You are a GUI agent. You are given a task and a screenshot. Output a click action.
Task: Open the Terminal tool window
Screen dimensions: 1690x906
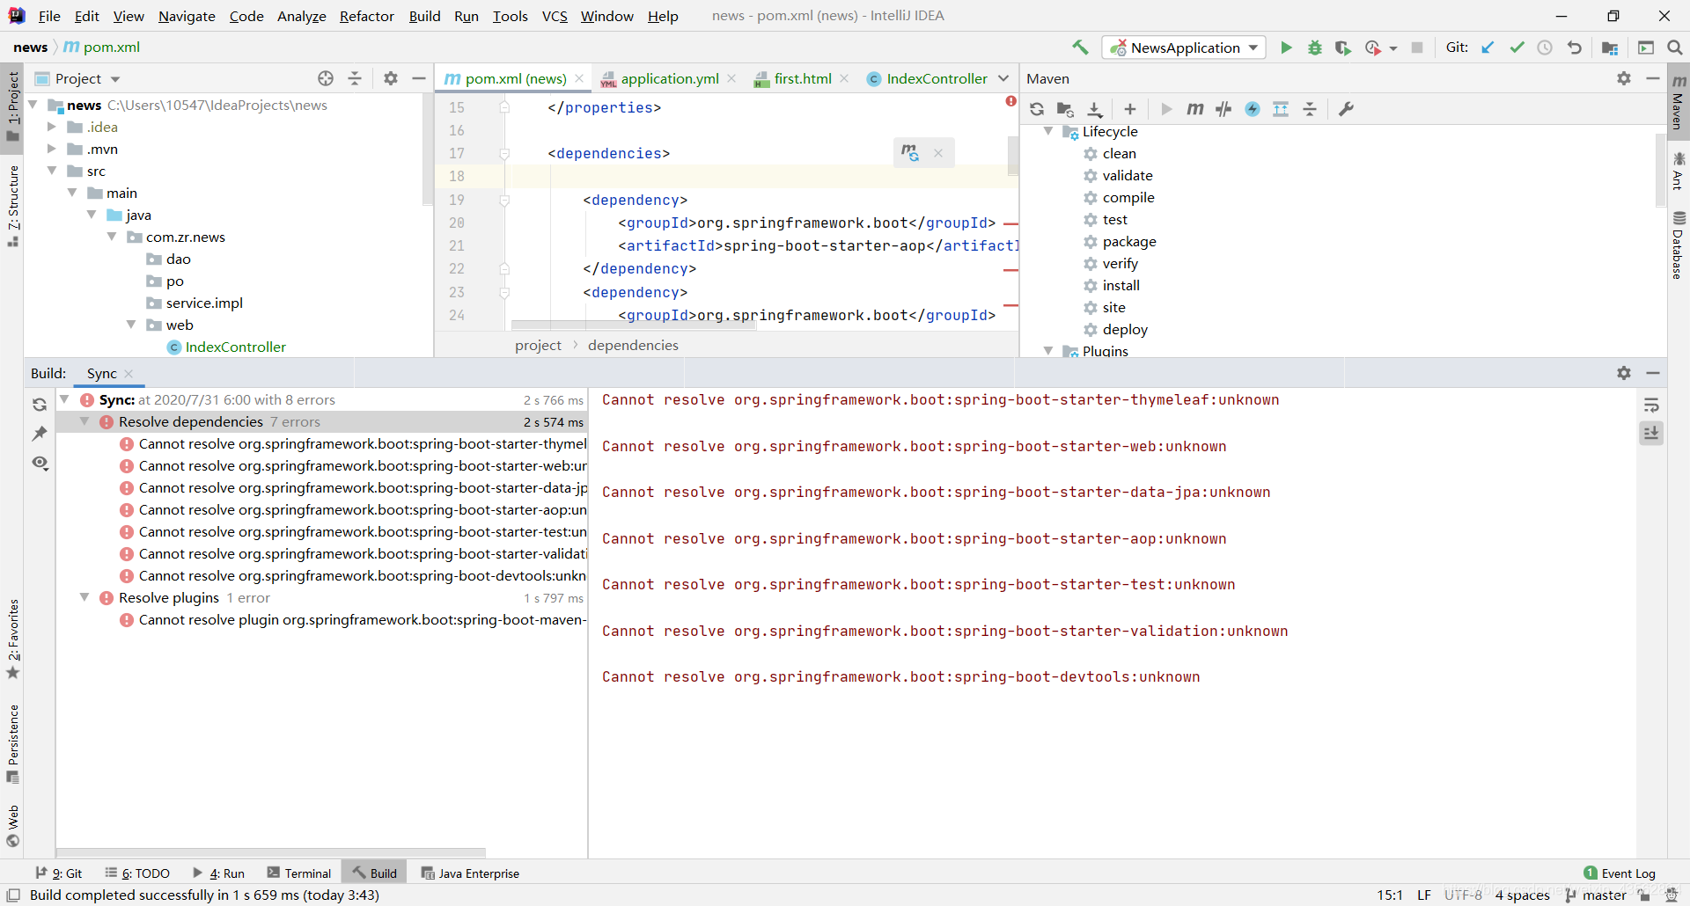(298, 873)
